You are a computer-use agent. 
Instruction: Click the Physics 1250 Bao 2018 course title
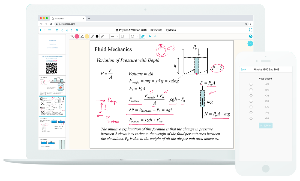point(131,30)
